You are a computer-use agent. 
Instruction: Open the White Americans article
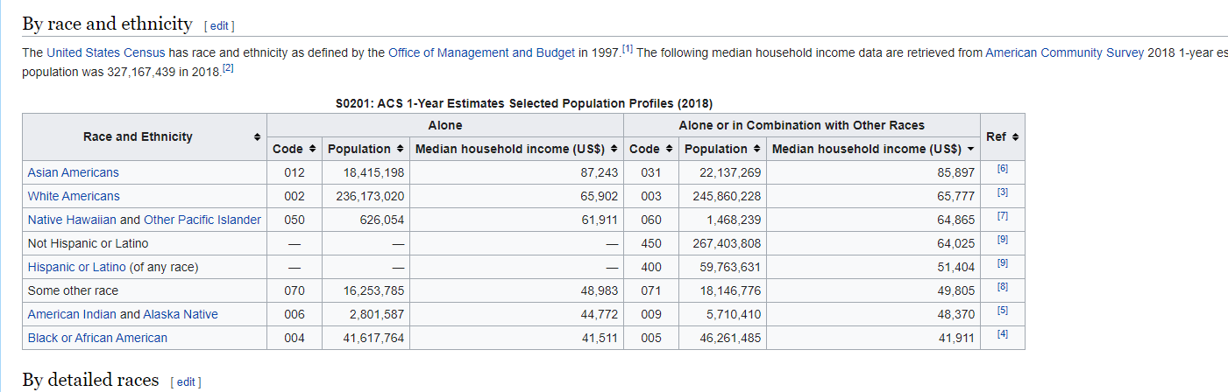74,196
